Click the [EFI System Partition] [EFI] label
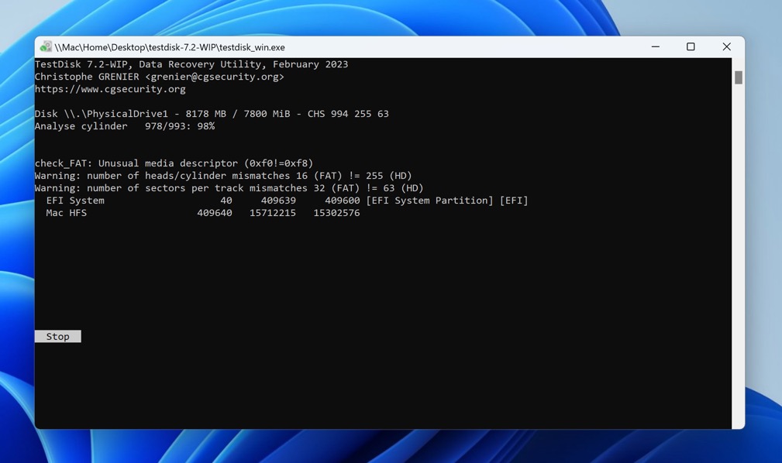 [447, 201]
